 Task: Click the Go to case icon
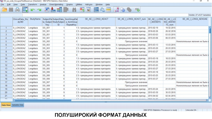click(47, 10)
